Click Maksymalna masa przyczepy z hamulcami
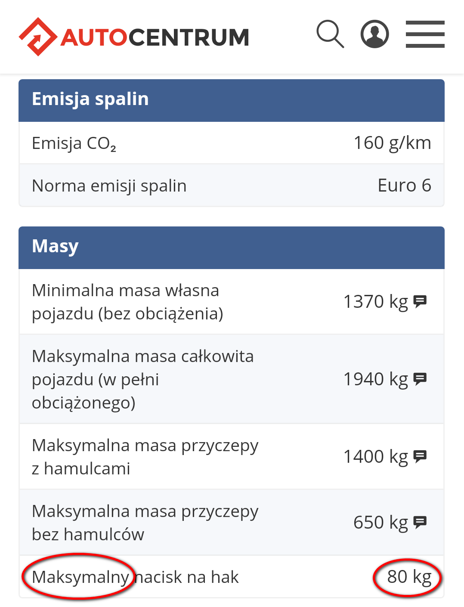This screenshot has width=464, height=607. (145, 457)
